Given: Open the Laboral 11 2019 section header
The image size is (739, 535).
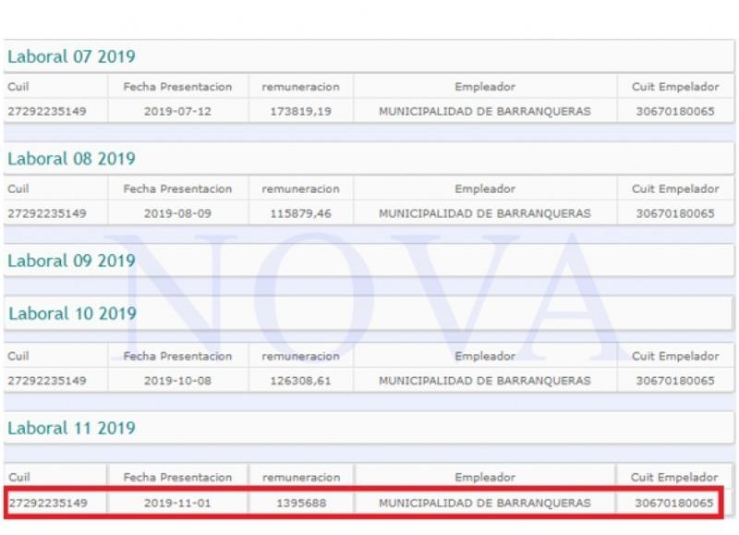Looking at the screenshot, I should [x=369, y=428].
